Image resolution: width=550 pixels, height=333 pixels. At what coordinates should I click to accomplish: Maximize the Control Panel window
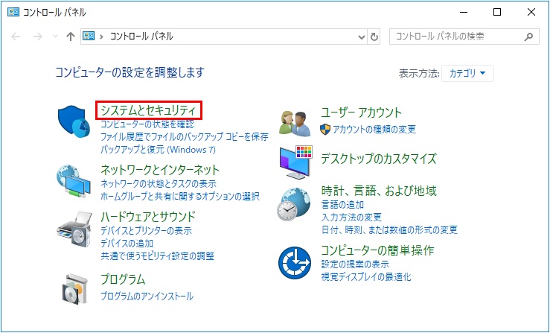point(497,13)
